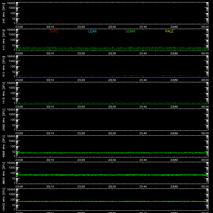Image resolution: width=213 pixels, height=213 pixels.
Task: Click the 1000 value on 410 MHz axis
Action: [12, 34]
